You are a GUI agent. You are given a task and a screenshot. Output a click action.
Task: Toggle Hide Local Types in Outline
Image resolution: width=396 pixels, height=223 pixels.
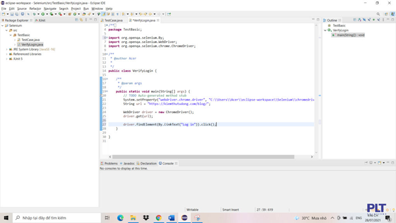tap(379, 20)
